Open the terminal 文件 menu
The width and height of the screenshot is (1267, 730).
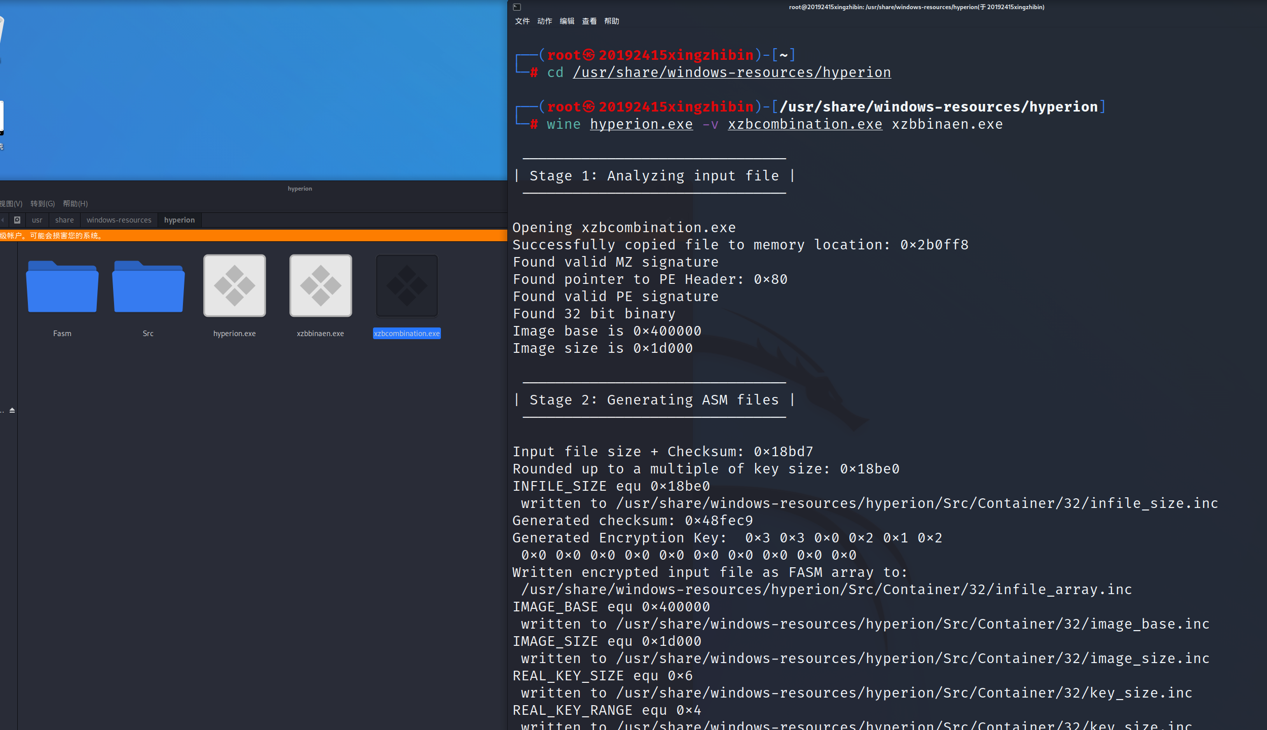tap(522, 21)
